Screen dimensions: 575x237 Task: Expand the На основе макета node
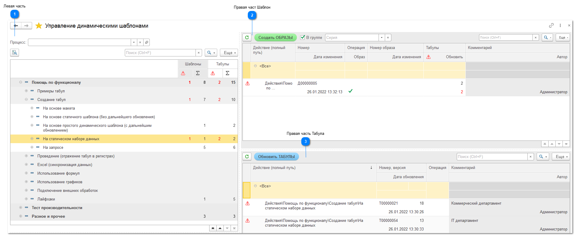pos(32,108)
